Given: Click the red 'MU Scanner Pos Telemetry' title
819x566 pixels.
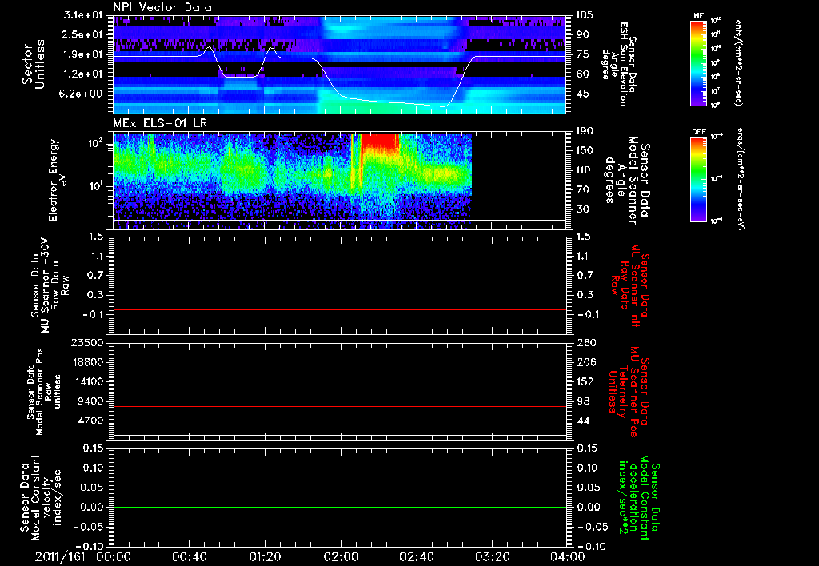Looking at the screenshot, I should point(629,392).
